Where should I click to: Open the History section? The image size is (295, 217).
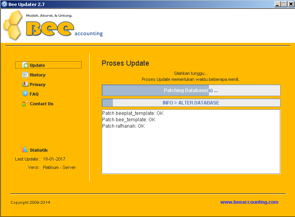click(38, 75)
